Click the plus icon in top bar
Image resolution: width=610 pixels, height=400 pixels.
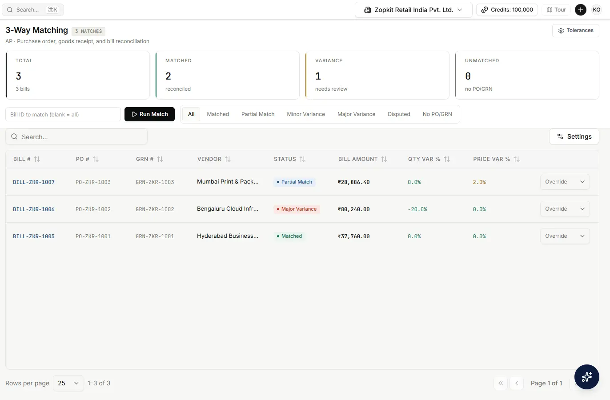tap(581, 10)
